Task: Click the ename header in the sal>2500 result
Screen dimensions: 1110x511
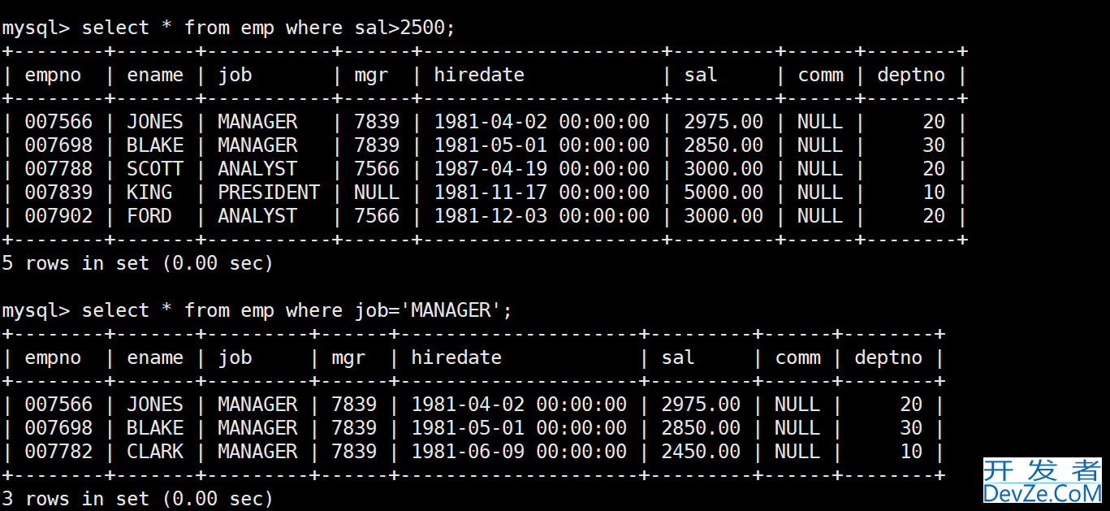Action: tap(155, 75)
